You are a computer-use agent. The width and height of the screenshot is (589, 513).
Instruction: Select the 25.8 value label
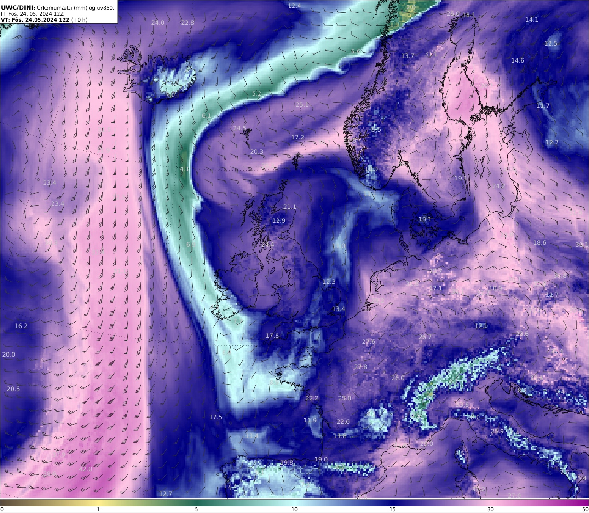[x=345, y=398]
